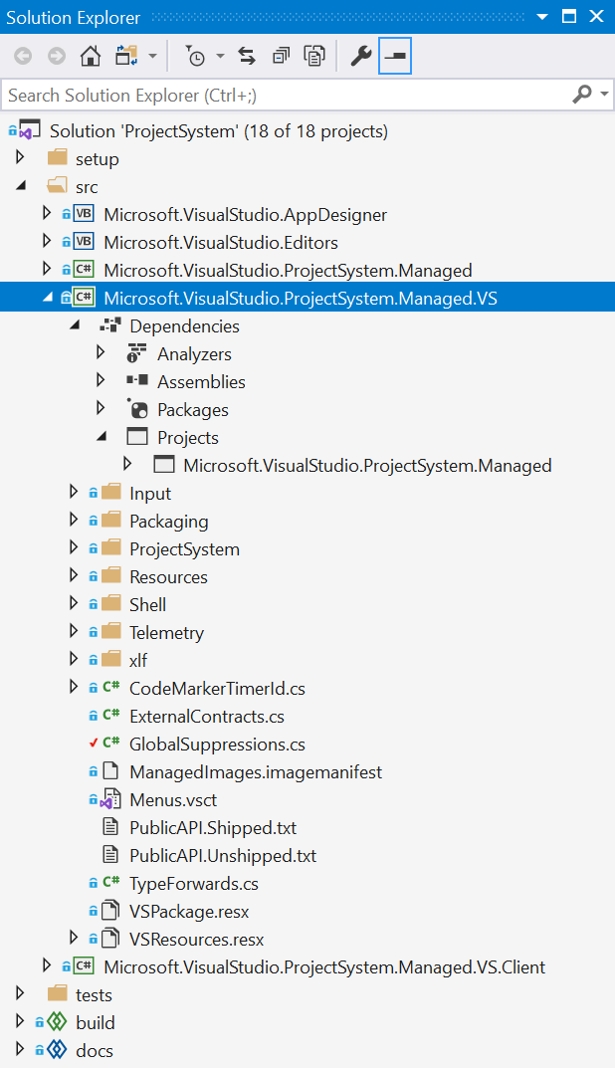The height and width of the screenshot is (1068, 615).
Task: Click the C# icon of ExternalContracts.cs
Action: tap(111, 716)
